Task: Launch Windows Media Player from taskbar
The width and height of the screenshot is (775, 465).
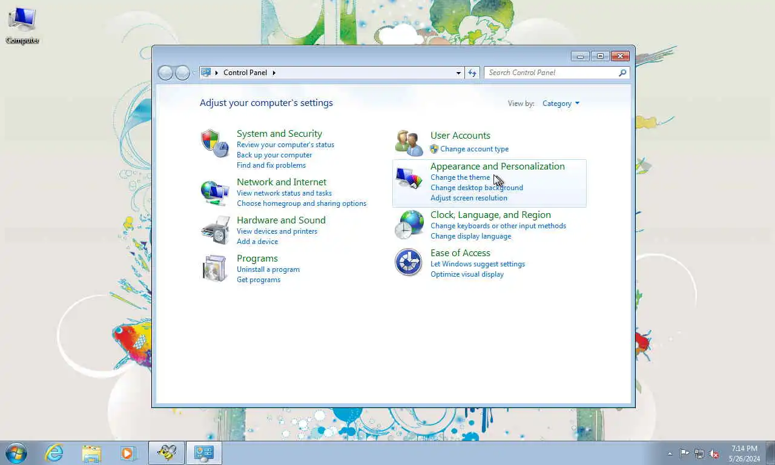Action: (128, 453)
